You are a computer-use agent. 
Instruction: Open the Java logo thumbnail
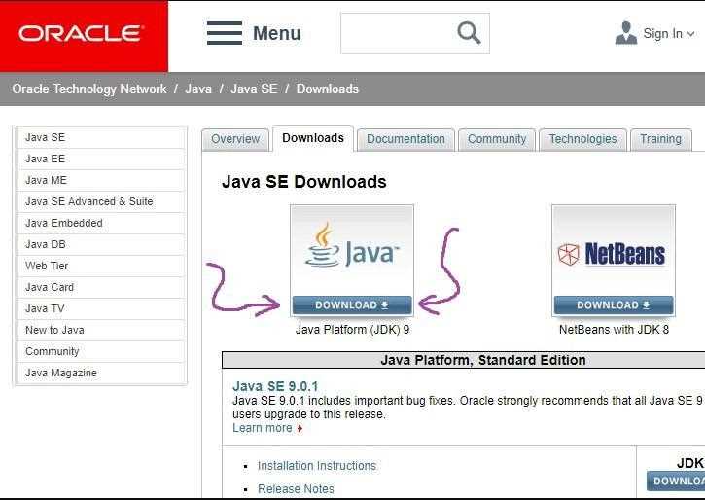pos(352,251)
